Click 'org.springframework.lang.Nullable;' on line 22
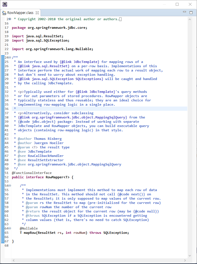The height and width of the screenshot is (264, 197). (x=59, y=49)
